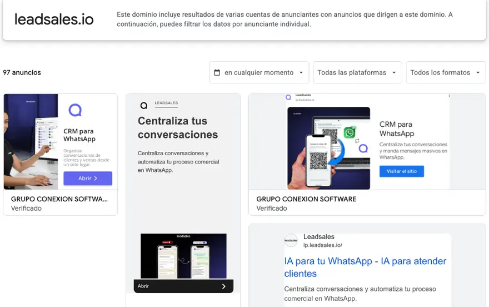Click the leadsales.io domain title

(x=54, y=19)
